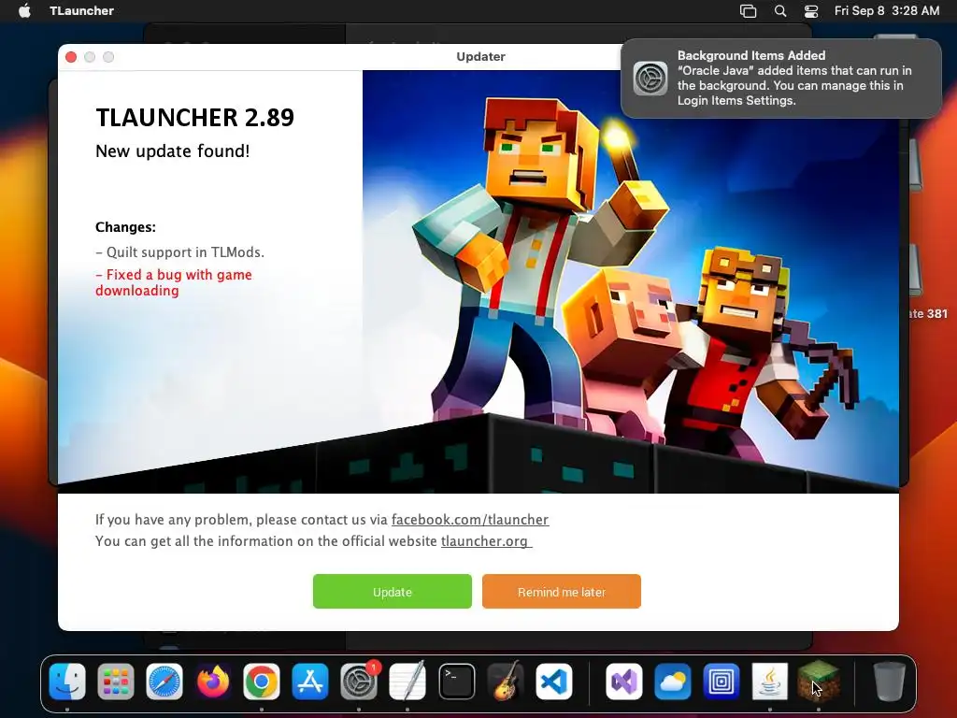This screenshot has height=718, width=957.
Task: Open the Apple menu
Action: (24, 10)
